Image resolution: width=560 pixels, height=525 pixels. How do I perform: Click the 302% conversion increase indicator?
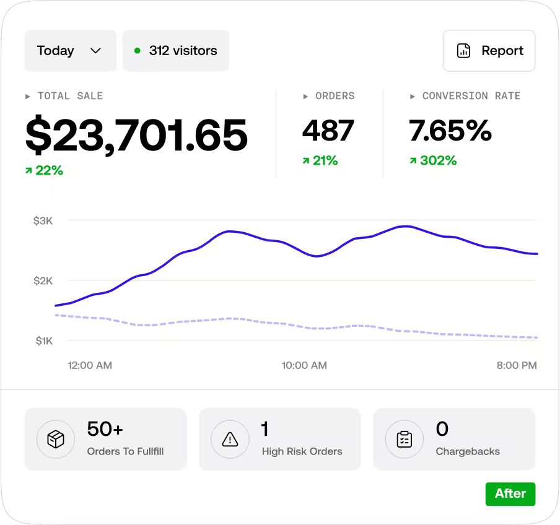point(433,160)
